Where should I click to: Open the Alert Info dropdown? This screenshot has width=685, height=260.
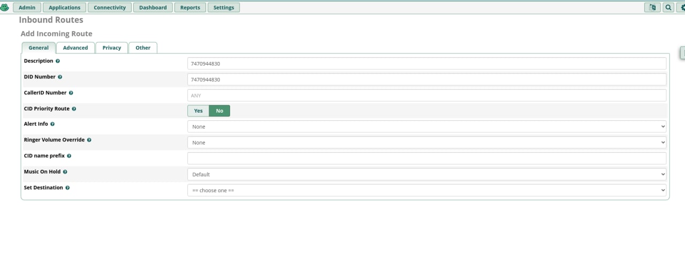[x=427, y=127]
